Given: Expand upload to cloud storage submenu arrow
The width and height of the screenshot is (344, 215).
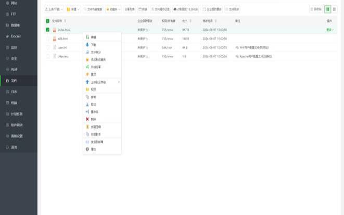Looking at the screenshot, I should point(119,82).
